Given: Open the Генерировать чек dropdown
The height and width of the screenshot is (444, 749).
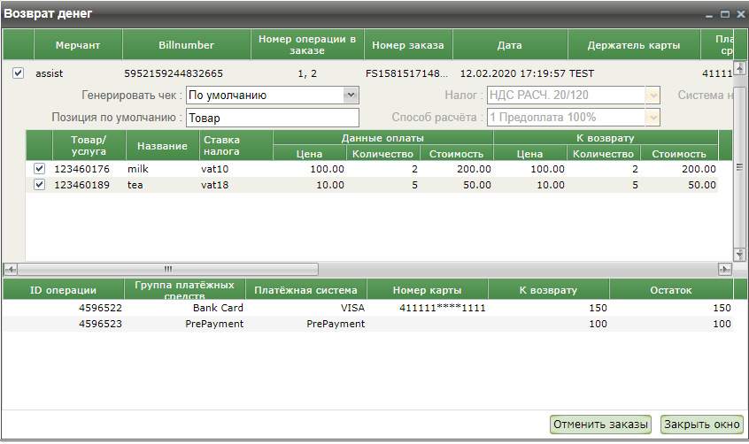Looking at the screenshot, I should click(351, 95).
